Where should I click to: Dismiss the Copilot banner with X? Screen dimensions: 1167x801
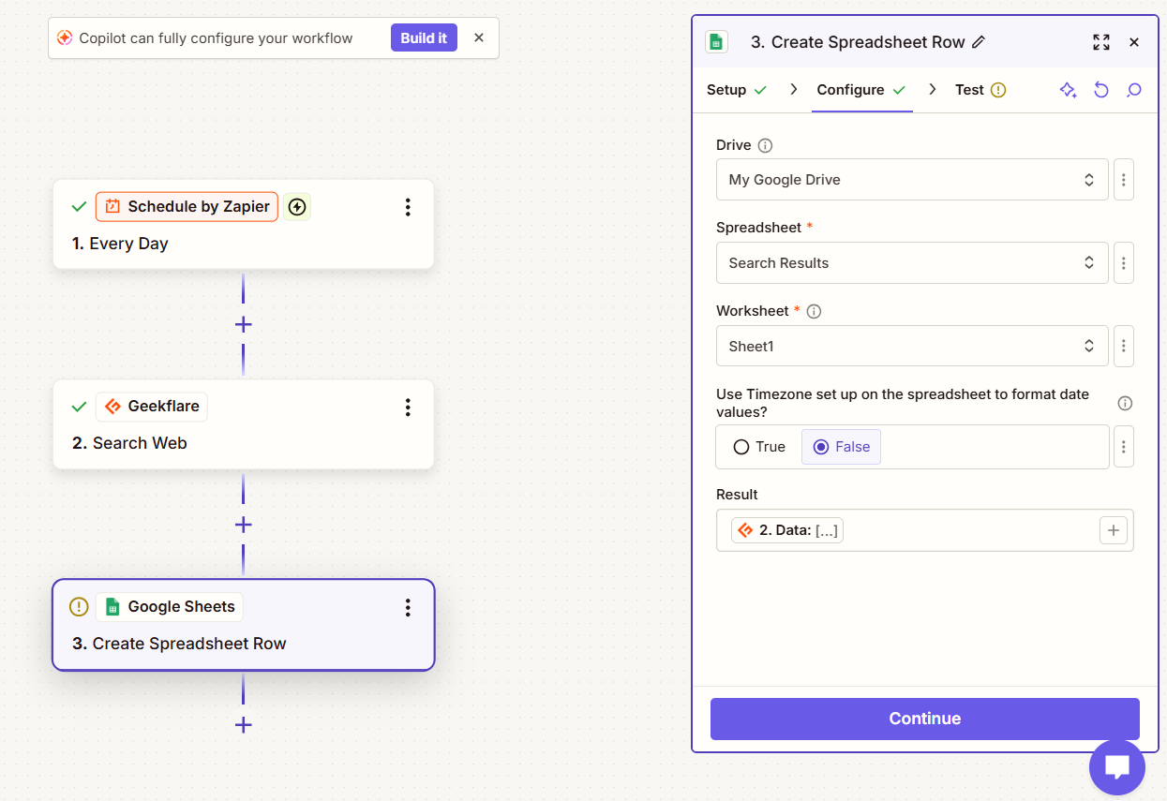(x=479, y=38)
